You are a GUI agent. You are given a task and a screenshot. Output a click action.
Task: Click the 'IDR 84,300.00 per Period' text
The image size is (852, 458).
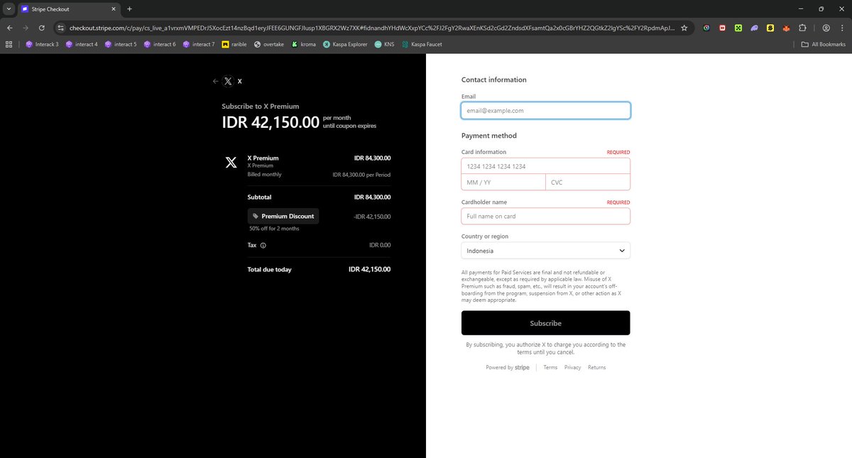[361, 175]
